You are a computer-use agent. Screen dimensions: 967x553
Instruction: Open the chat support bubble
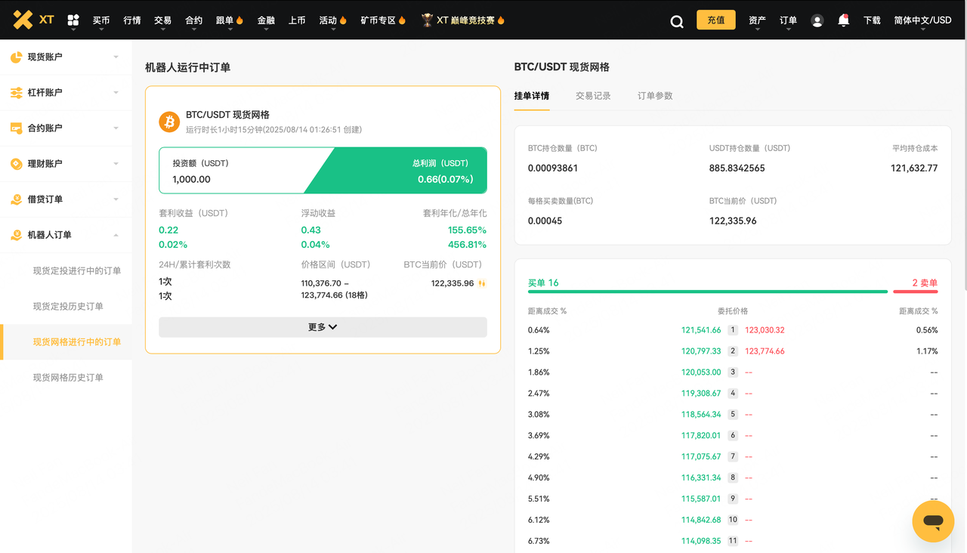tap(933, 521)
